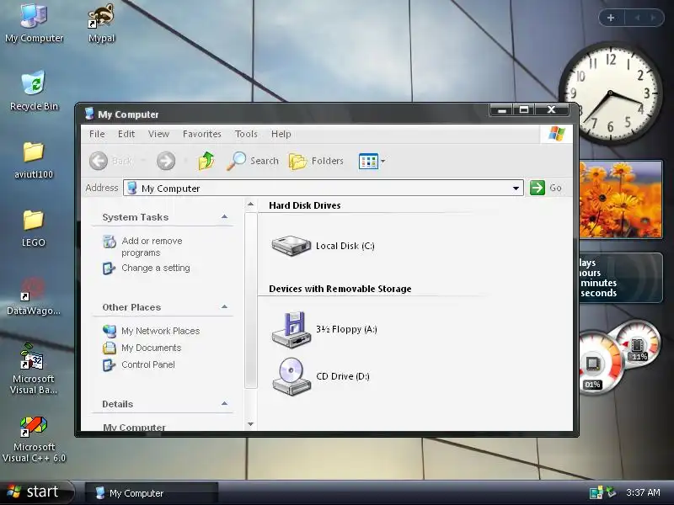Click the Views icon in toolbar

pos(368,162)
